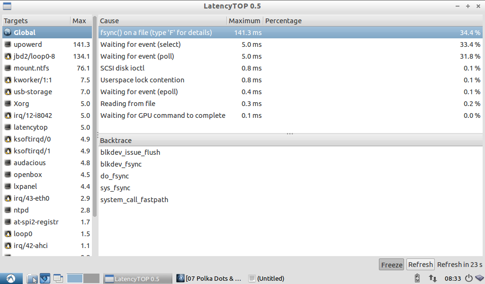
Task: Select the Reading from file row
Action: pyautogui.click(x=290, y=104)
